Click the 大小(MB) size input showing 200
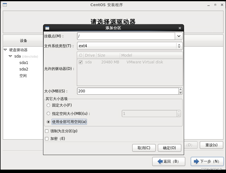 point(127,91)
